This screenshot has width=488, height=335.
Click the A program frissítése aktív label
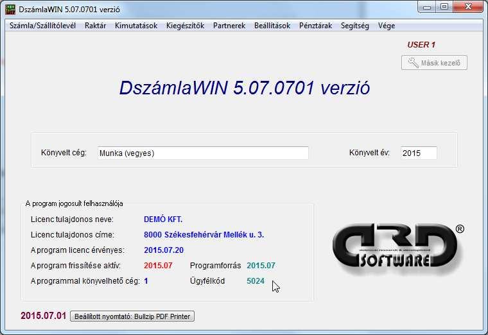click(x=76, y=265)
